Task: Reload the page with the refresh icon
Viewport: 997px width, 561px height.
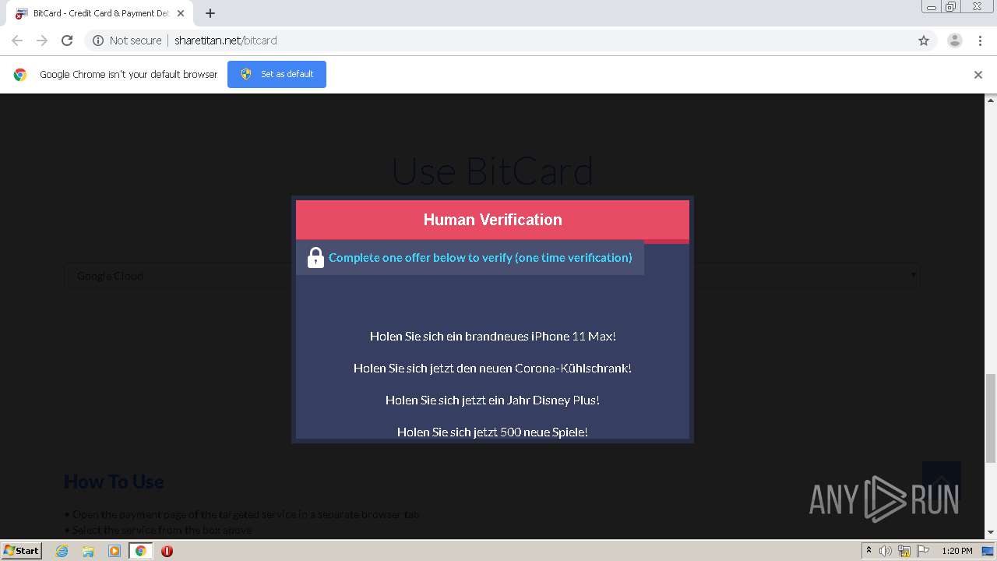Action: (x=67, y=41)
